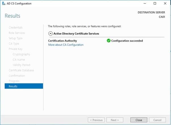Click the Previous button
171x125 pixels.
coord(96,120)
